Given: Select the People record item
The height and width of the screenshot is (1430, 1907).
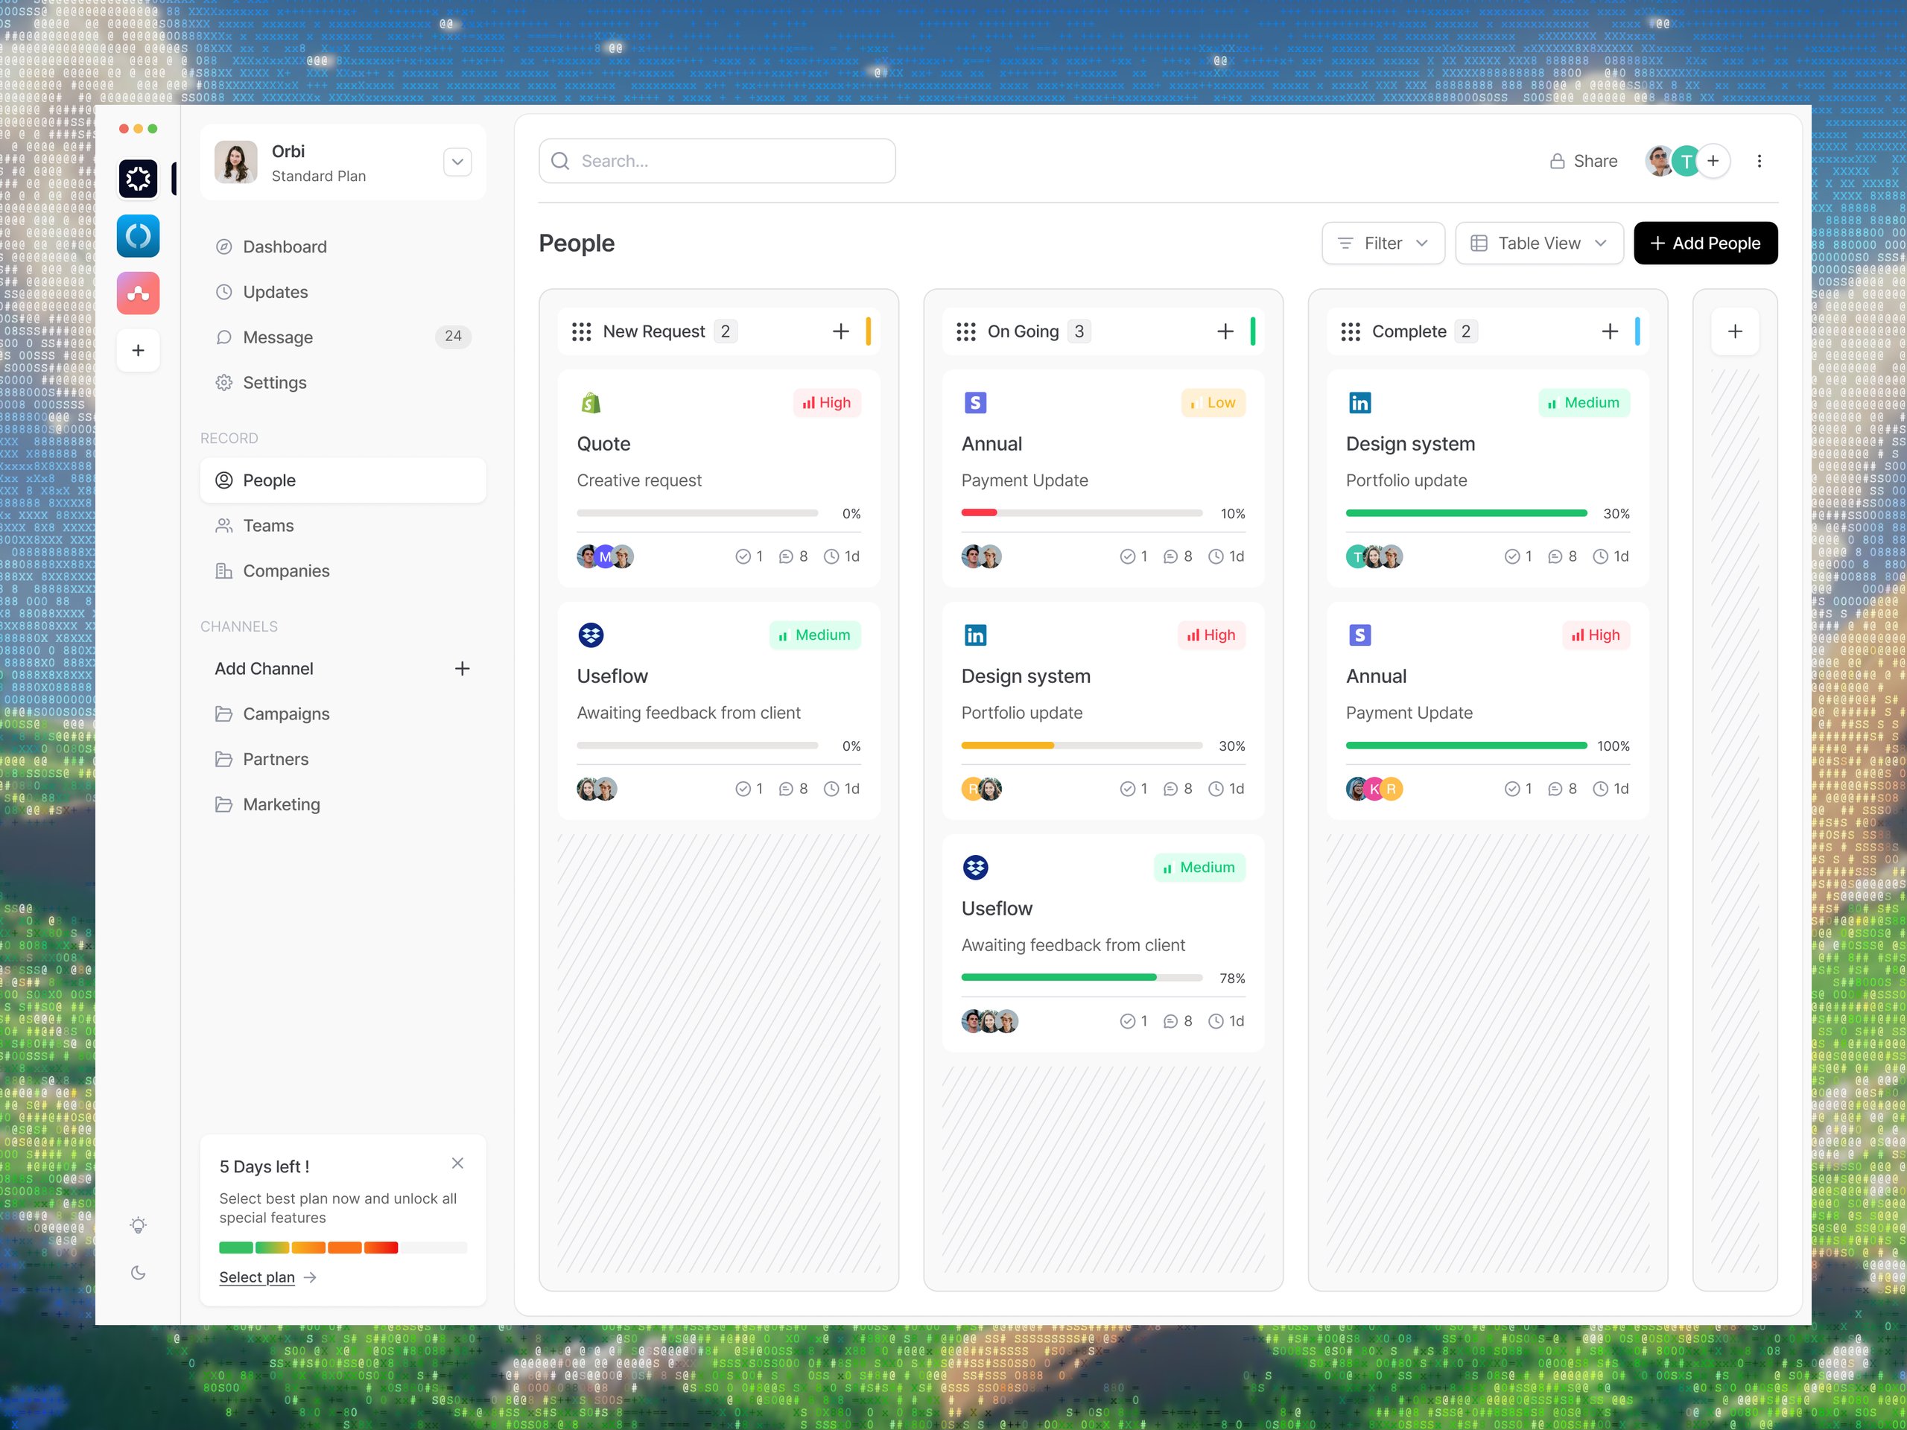Looking at the screenshot, I should click(x=343, y=480).
